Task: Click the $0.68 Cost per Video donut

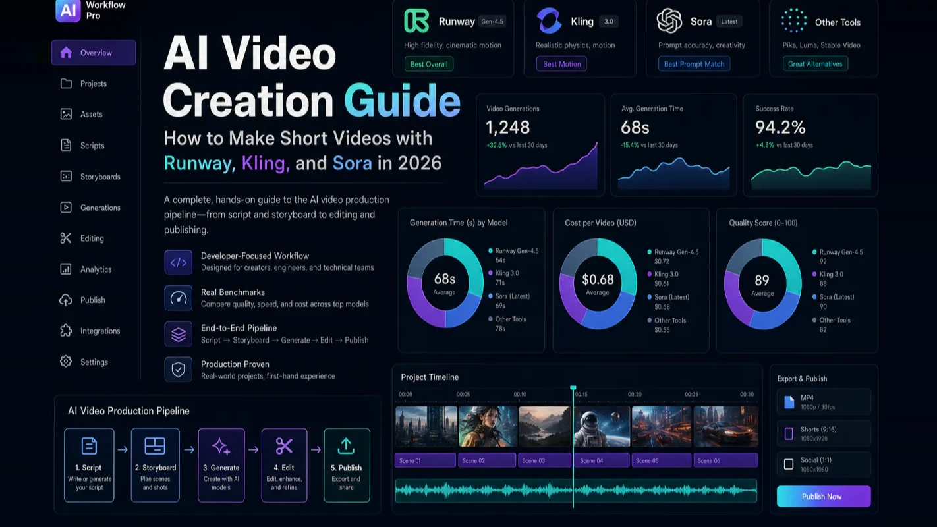Action: point(598,284)
